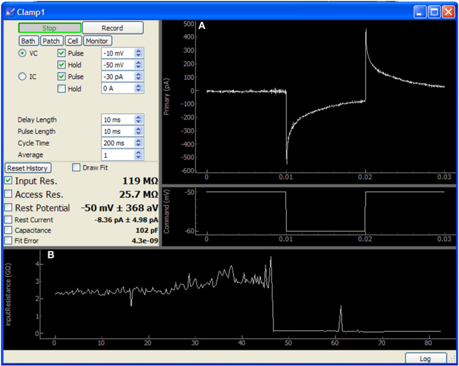The height and width of the screenshot is (366, 459).
Task: Click the Primary (pA) axis label
Action: (x=167, y=97)
